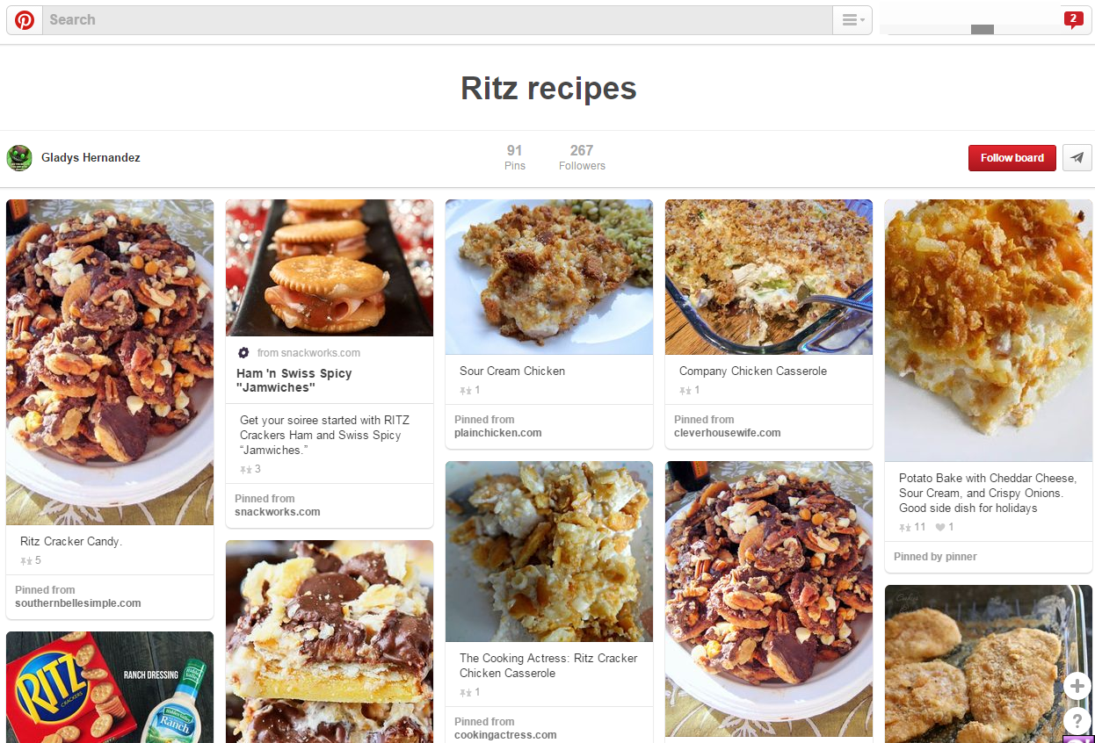Open Ham 'n Swiss Spicy Jamwiches pin image
1095x743 pixels.
point(330,268)
